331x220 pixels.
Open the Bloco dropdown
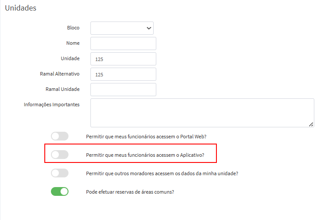pyautogui.click(x=122, y=28)
